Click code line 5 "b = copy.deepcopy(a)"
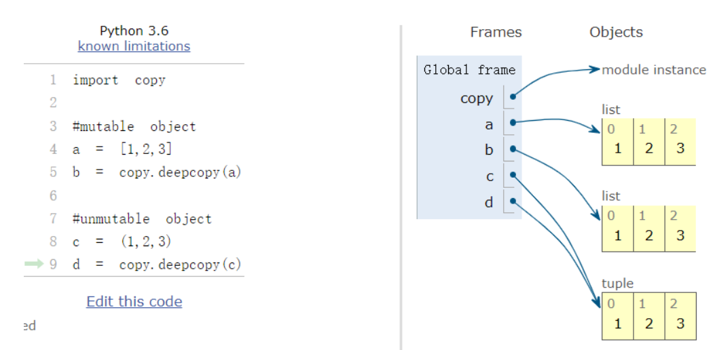 tap(156, 172)
